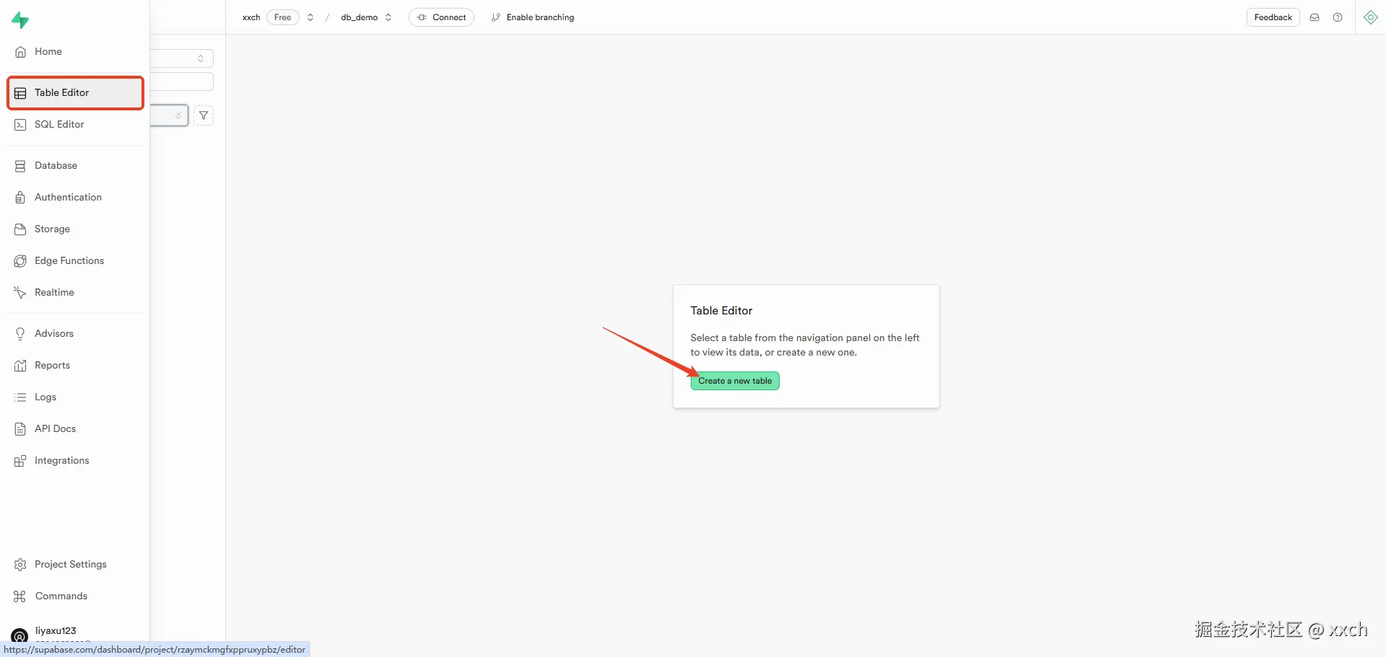Open the schema selector dropdown in table panel
This screenshot has width=1386, height=657.
click(182, 58)
